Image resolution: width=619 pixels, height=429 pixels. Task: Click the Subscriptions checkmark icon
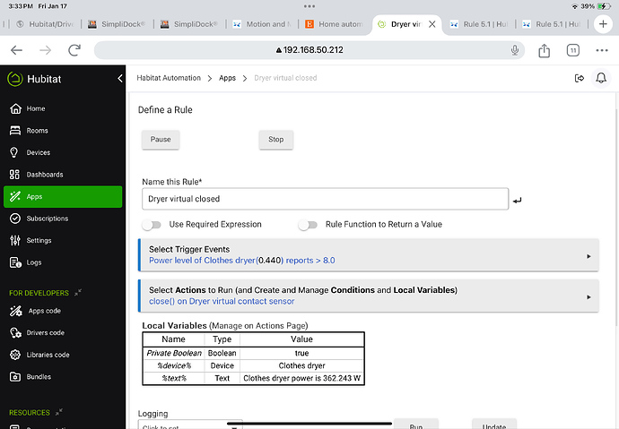[15, 219]
